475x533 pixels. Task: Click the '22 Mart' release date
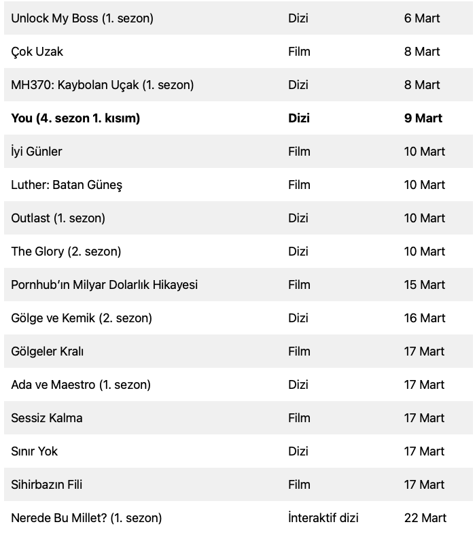point(425,518)
